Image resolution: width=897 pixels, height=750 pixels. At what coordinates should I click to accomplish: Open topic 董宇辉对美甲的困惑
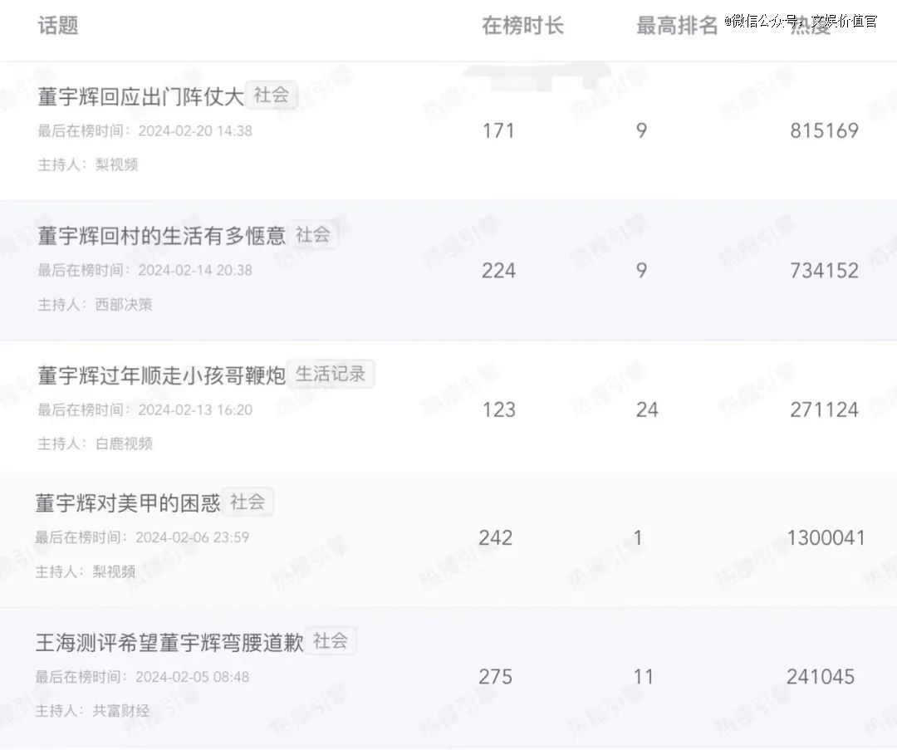tap(128, 502)
